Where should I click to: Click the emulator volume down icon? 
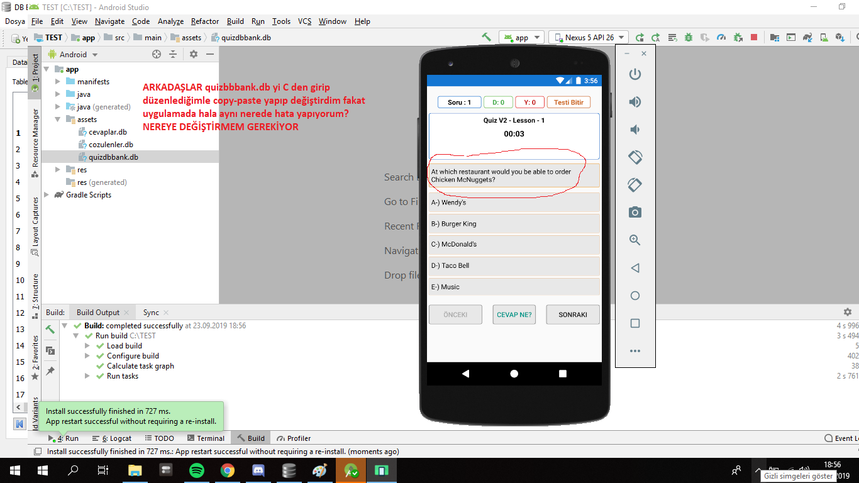click(x=635, y=130)
